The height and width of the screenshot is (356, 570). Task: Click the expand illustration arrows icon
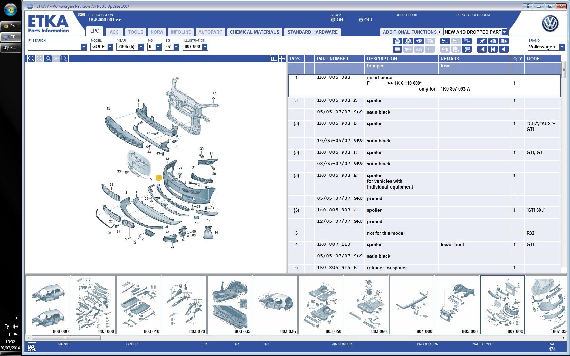[x=282, y=59]
